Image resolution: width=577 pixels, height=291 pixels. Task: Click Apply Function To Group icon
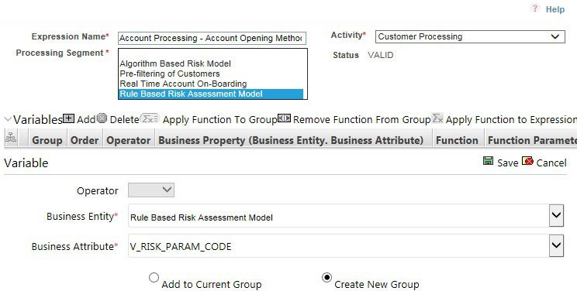150,118
